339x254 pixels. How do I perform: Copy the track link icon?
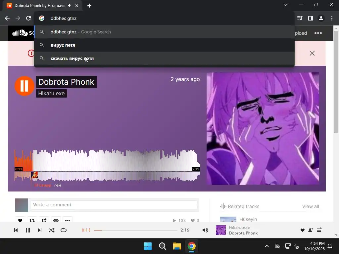click(56, 220)
